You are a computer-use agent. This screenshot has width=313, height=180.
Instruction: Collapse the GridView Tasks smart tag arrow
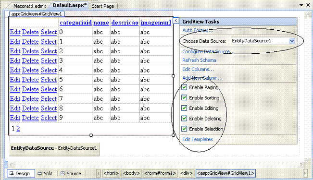point(176,21)
